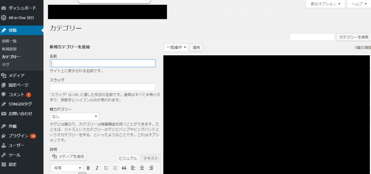The width and height of the screenshot is (371, 174).
Task: Open メディア menu label
Action: click(17, 75)
